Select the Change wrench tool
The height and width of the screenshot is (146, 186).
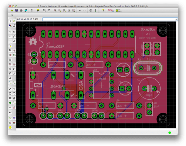click(x=14, y=41)
